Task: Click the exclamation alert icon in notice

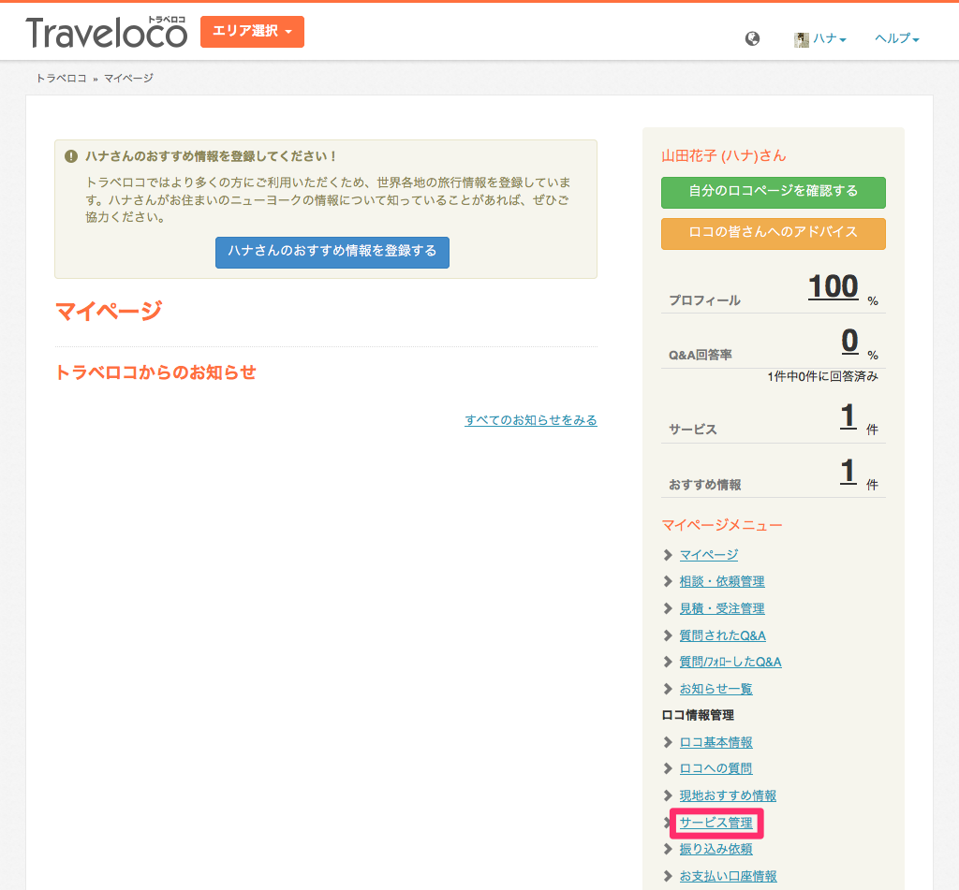Action: [71, 156]
